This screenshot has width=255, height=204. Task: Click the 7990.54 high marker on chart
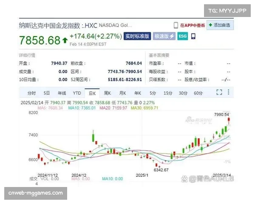point(221,114)
